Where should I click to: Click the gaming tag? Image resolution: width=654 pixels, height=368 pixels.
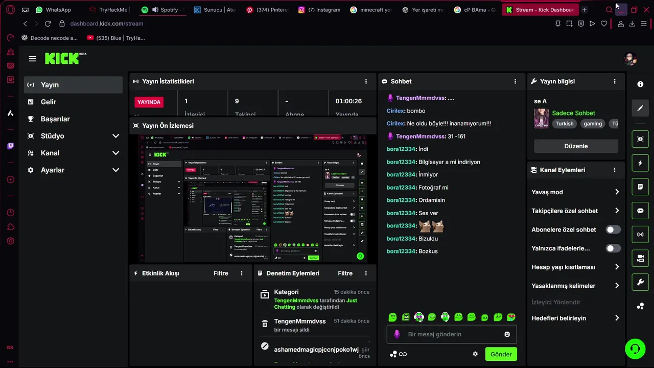click(593, 124)
